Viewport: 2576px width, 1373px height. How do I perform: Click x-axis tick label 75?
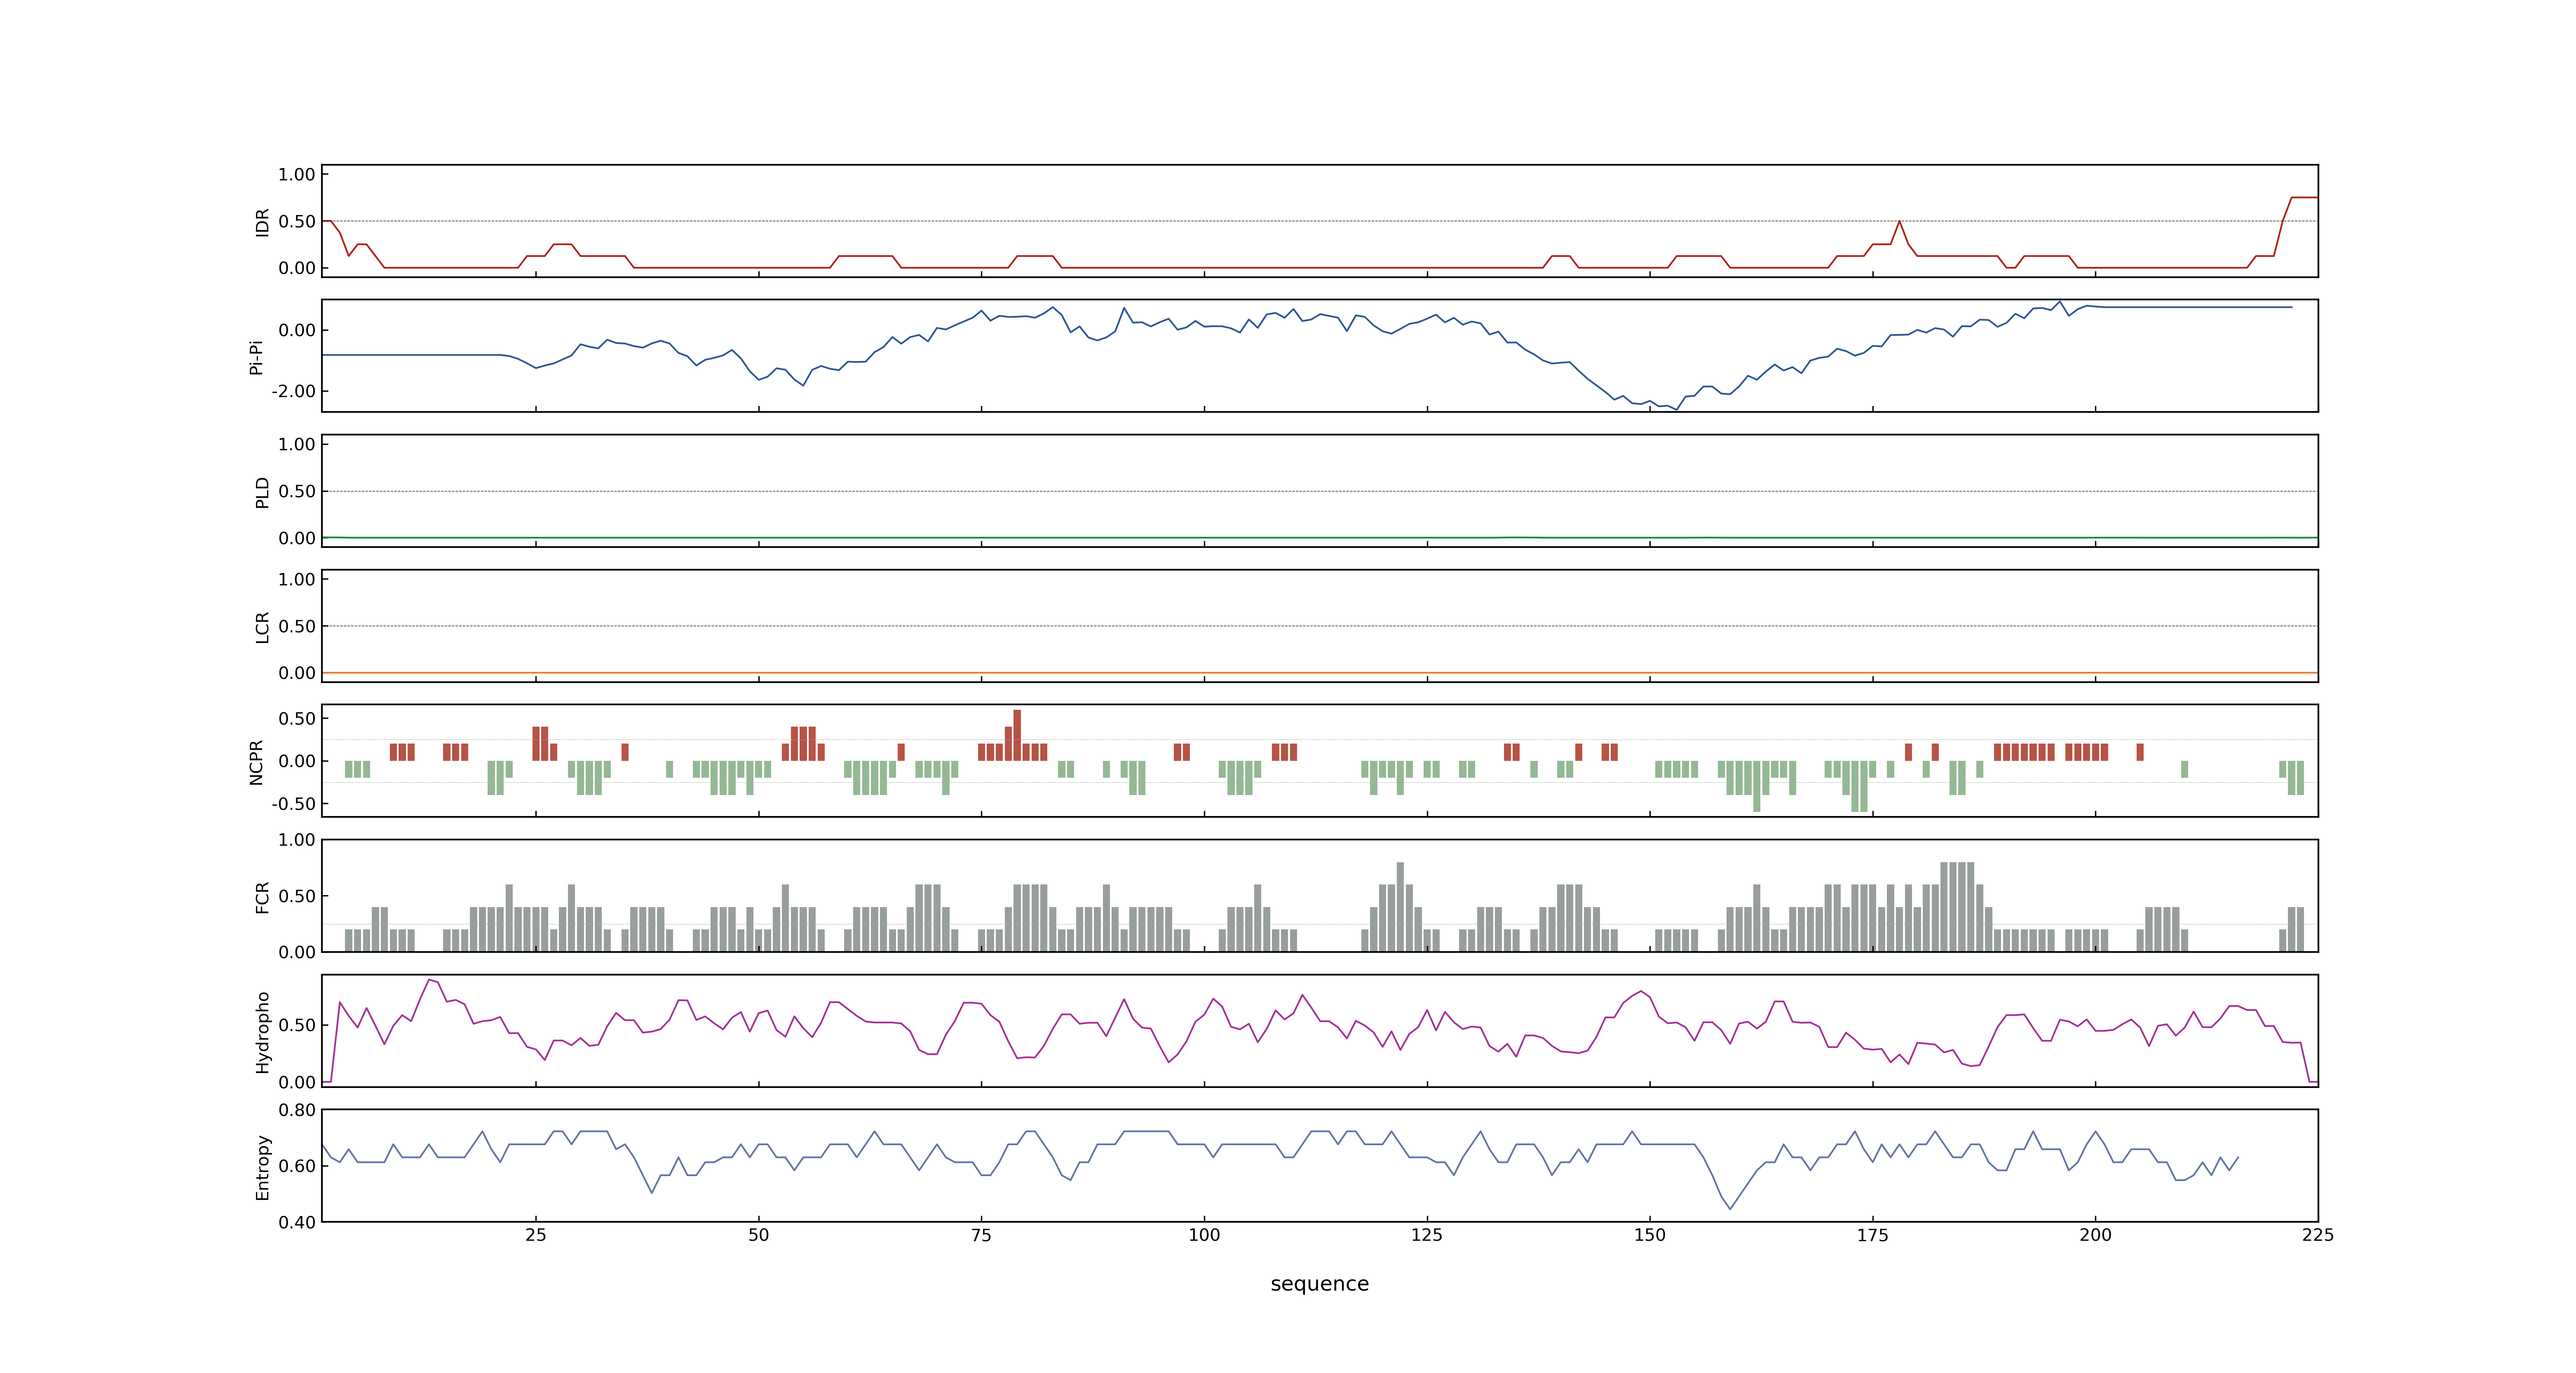981,1235
